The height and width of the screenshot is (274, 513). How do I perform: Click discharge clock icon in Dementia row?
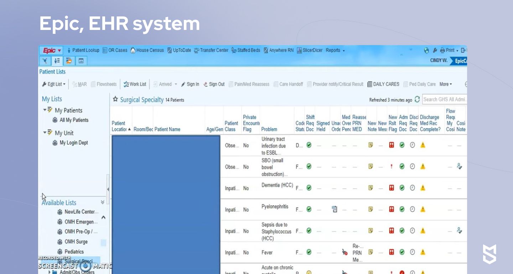(412, 188)
